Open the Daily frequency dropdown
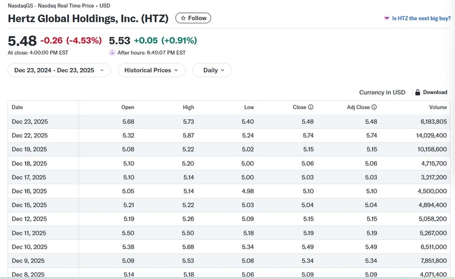This screenshot has width=455, height=279. point(212,70)
